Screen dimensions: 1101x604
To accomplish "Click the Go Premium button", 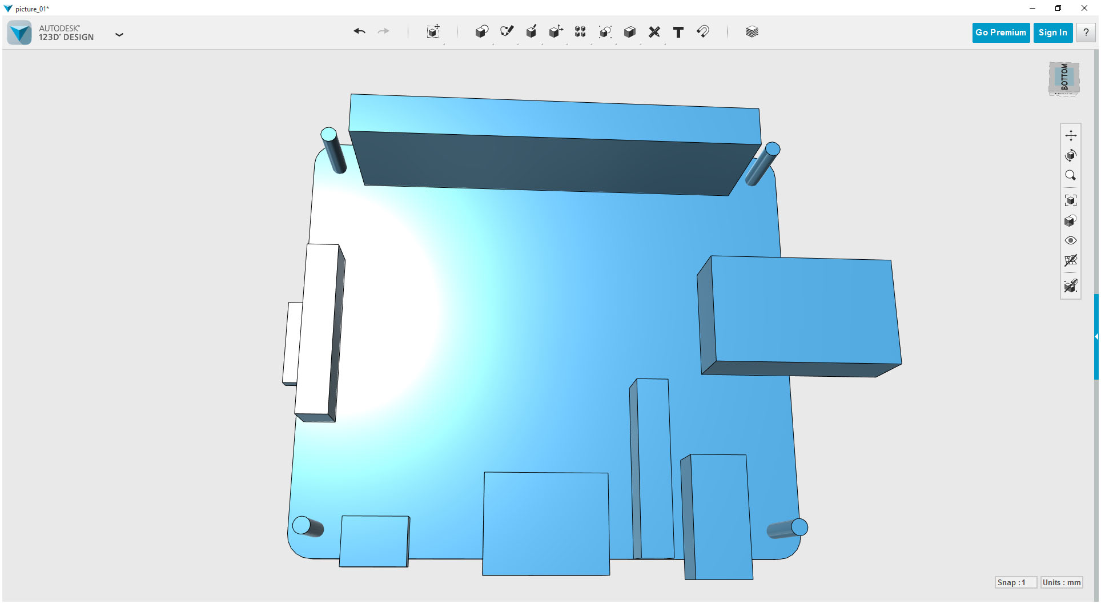I will tap(1000, 33).
